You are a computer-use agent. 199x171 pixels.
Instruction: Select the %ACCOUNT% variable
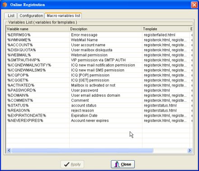[20, 45]
